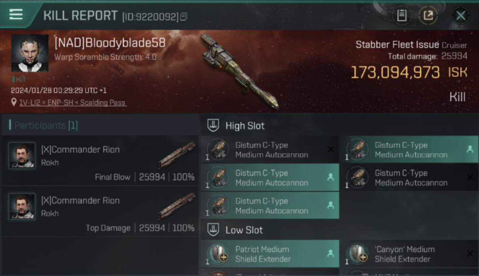Viewport: 479px width, 276px height.
Task: Select the Patriot Medium Shield Extender item
Action: pyautogui.click(x=270, y=254)
